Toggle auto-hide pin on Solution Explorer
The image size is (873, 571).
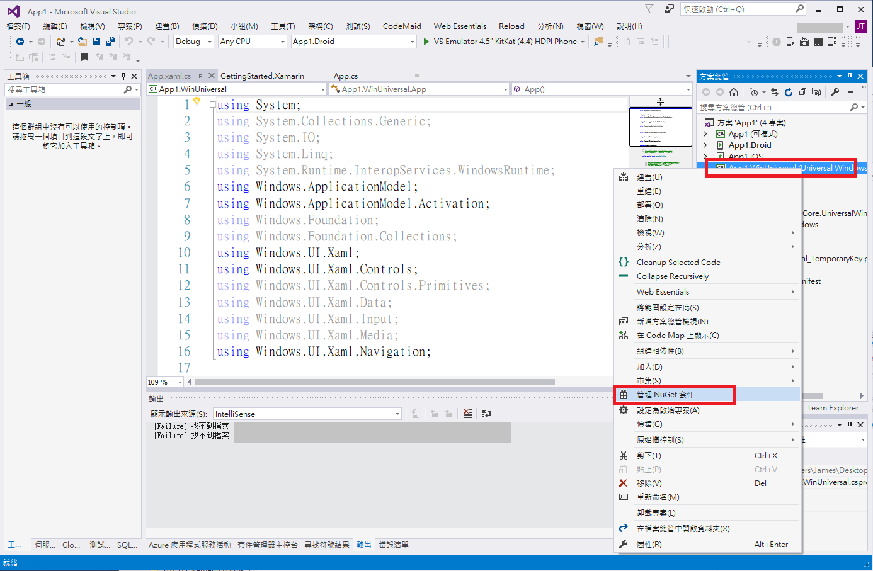[x=850, y=76]
